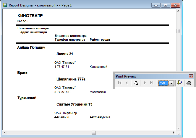Click header Адрес кинотеатра
The height and width of the screenshot is (138, 196).
pyautogui.click(x=33, y=32)
